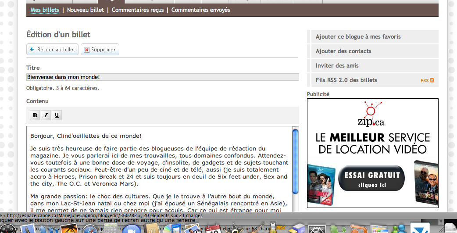Screen dimensions: 457x233
Task: Click into the Titre text field
Action: pyautogui.click(x=162, y=77)
